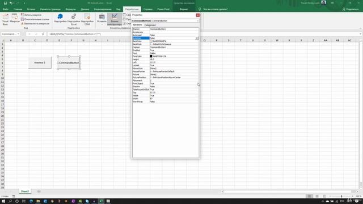Viewport: 363px width, 204px height.
Task: Open COM Add-ins (Надстройки COM)
Action: click(x=87, y=19)
